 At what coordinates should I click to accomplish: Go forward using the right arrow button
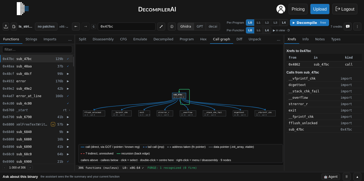[86, 27]
